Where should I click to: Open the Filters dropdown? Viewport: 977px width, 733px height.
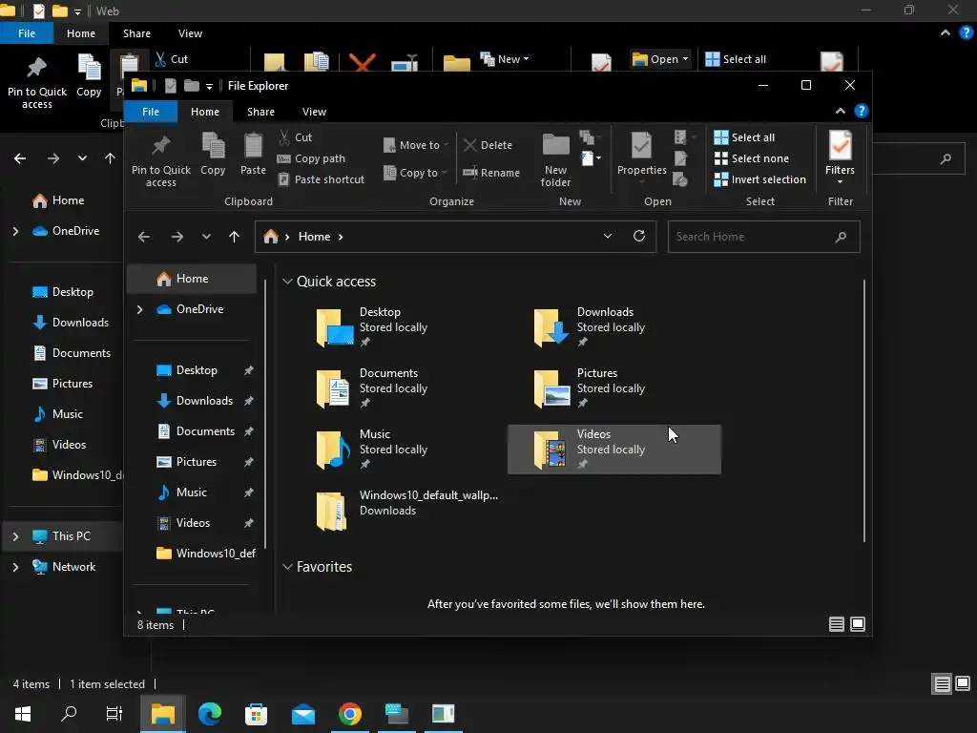tap(840, 159)
